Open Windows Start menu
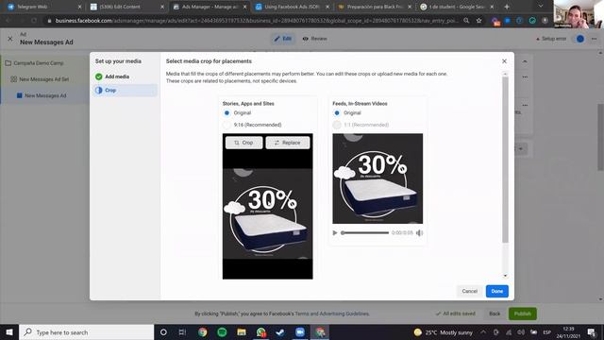Screen dimensions: 604x340 point(9,331)
